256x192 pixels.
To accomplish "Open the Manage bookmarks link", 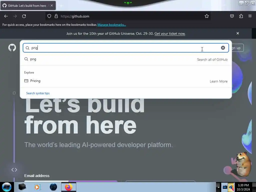I will click(112, 25).
